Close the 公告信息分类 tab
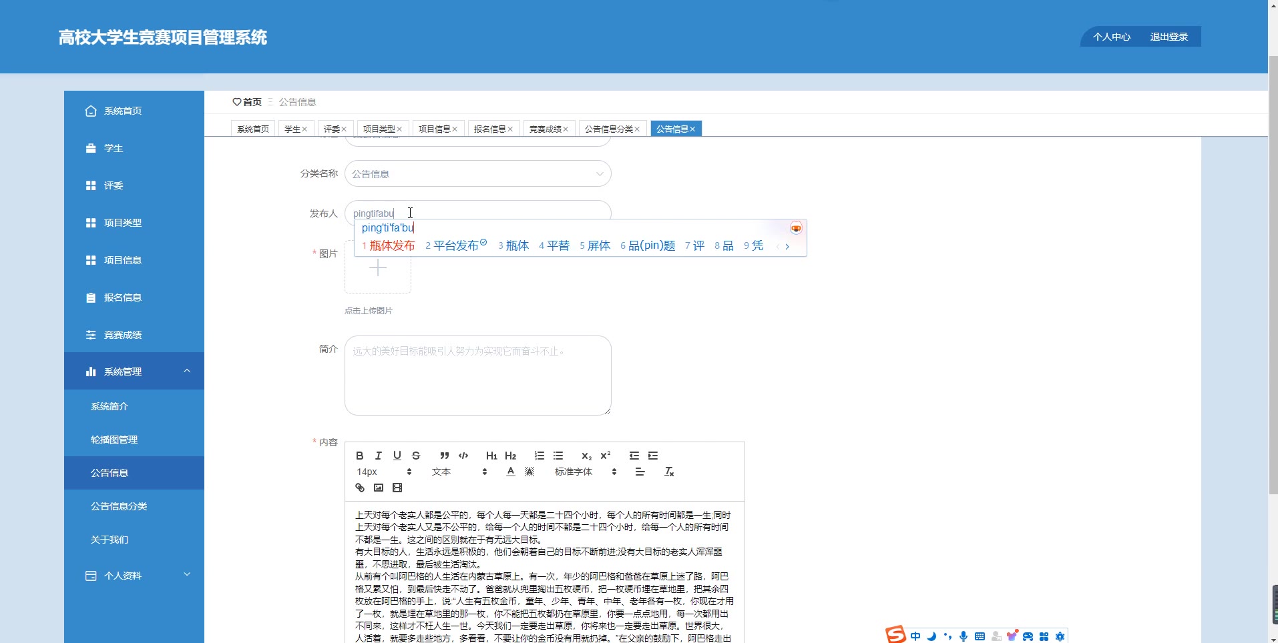 point(637,129)
